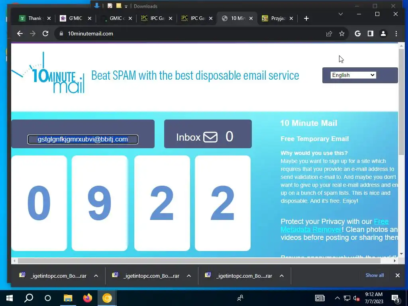Open the English language dropdown

coord(353,75)
